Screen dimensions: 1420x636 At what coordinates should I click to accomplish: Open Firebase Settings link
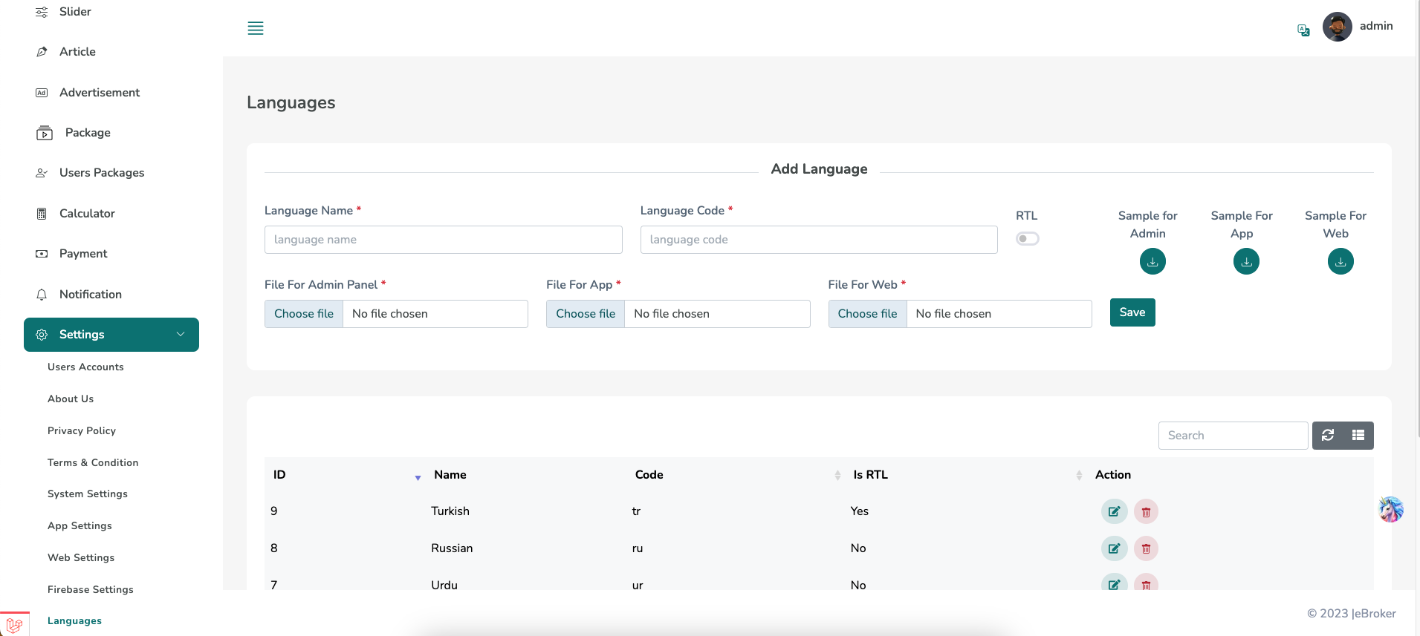pos(91,590)
